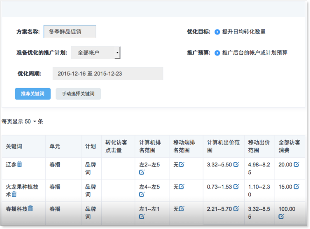Open the 优化周期 date range field

point(108,74)
